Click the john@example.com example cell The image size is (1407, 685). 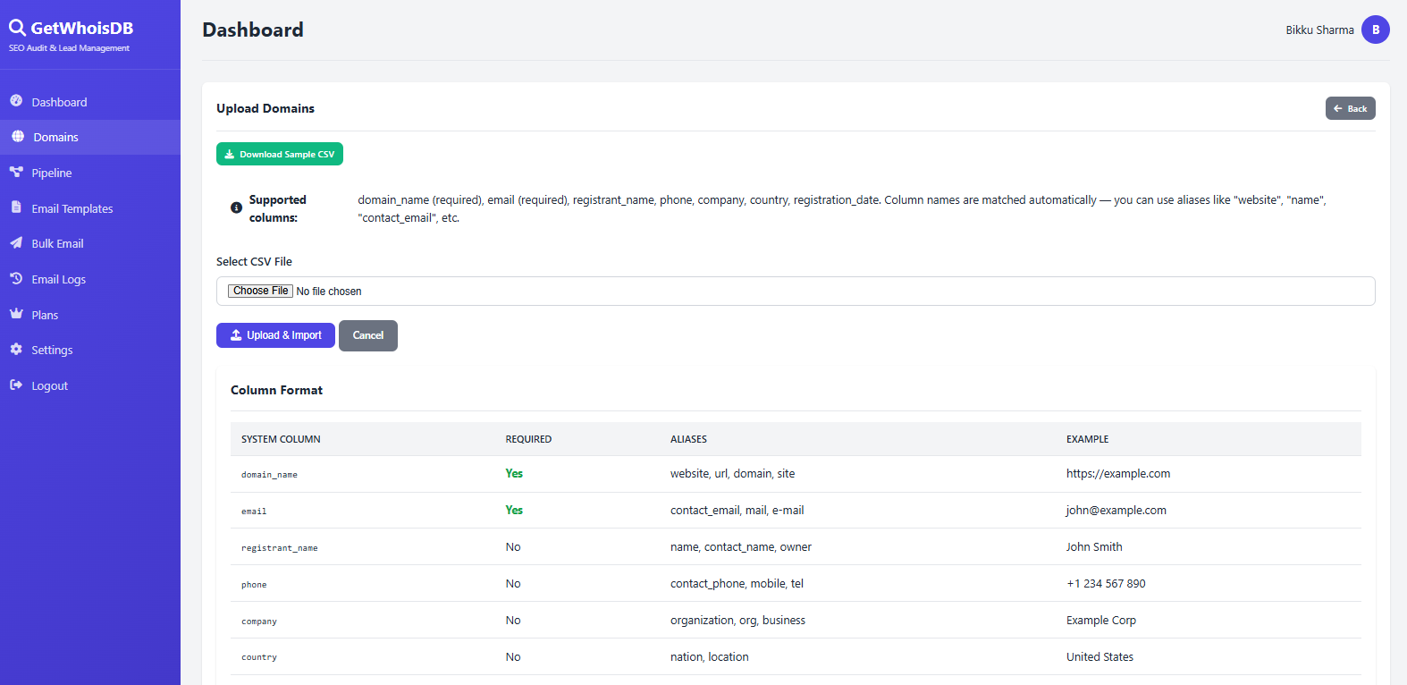[1116, 511]
